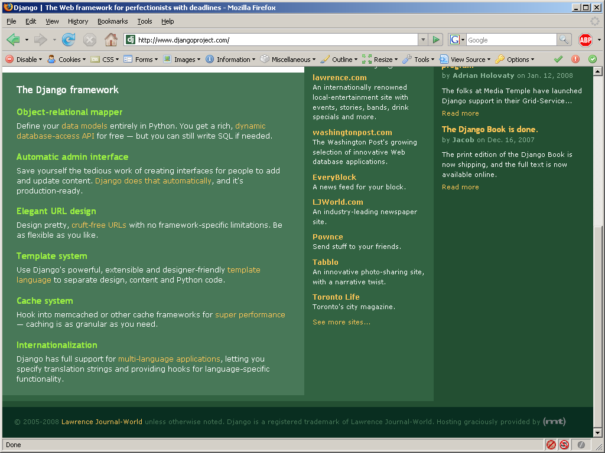
Task: Click the green checkmark validation icon
Action: 558,60
